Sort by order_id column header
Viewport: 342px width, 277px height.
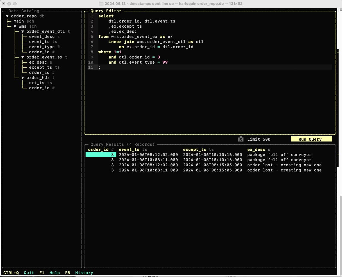101,149
